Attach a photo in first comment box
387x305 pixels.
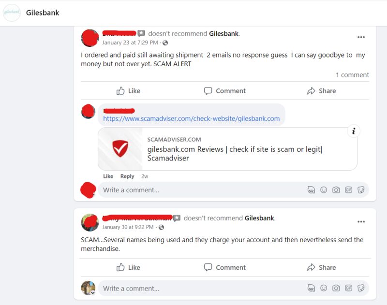pyautogui.click(x=336, y=190)
